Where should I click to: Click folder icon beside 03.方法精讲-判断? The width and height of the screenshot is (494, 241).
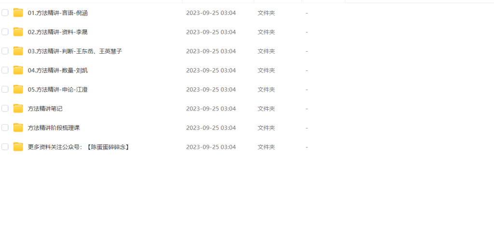coord(18,51)
